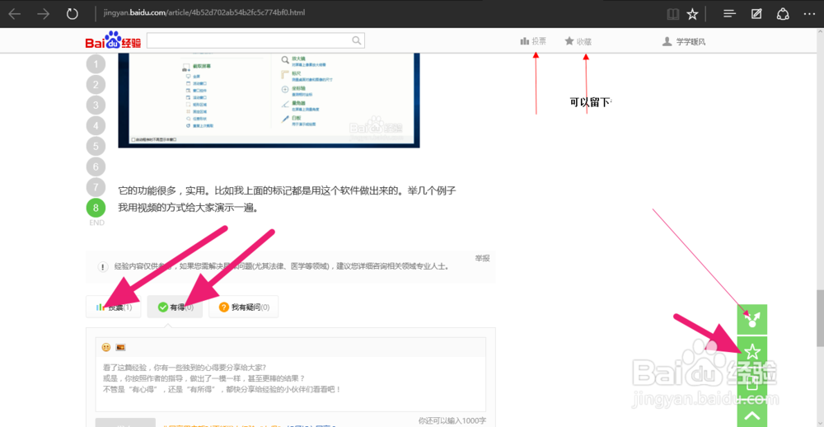The image size is (824, 427).
Task: Jump to step 6 circle
Action: pyautogui.click(x=96, y=167)
